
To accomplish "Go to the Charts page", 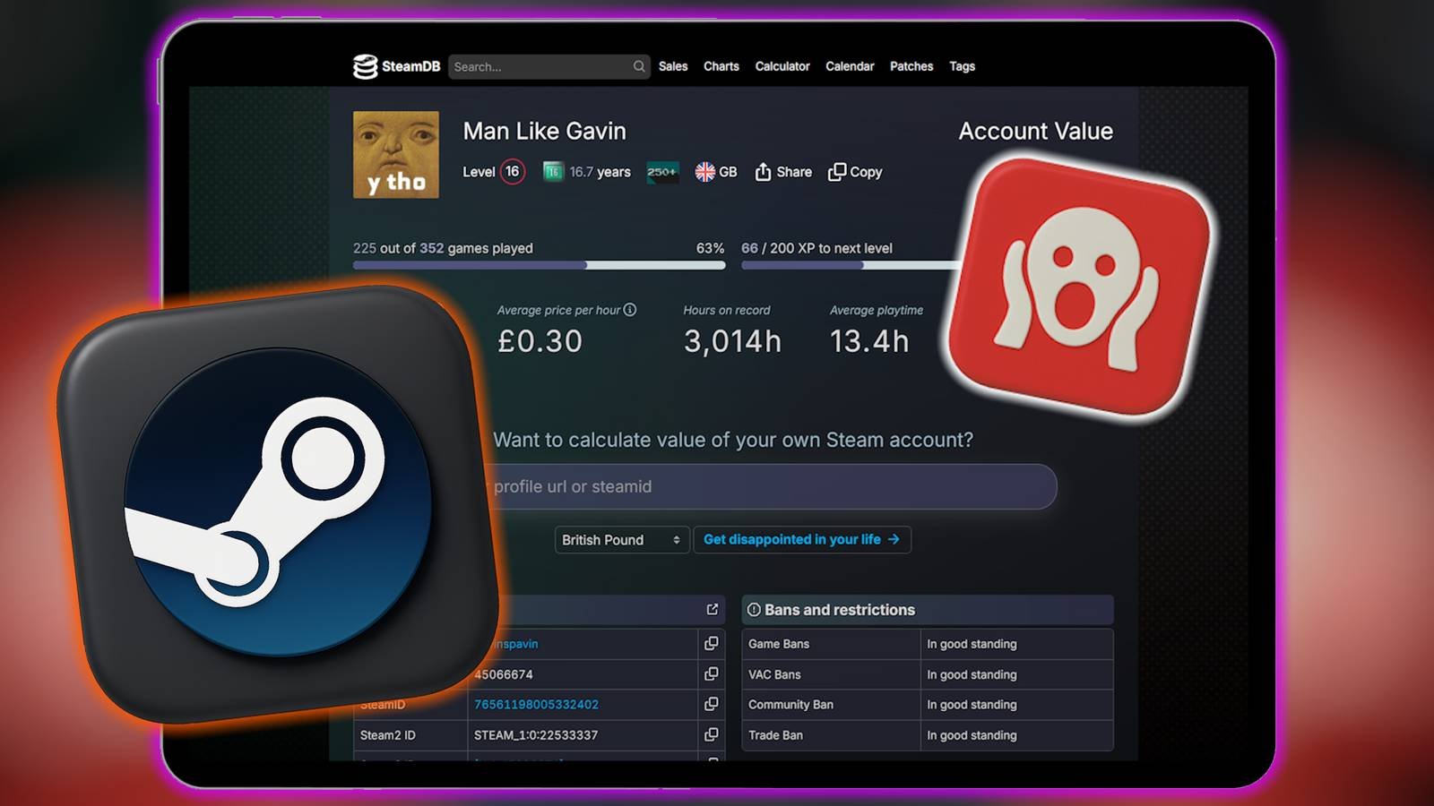I will [721, 66].
